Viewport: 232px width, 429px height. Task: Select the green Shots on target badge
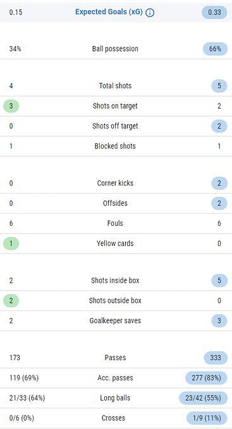pyautogui.click(x=11, y=106)
